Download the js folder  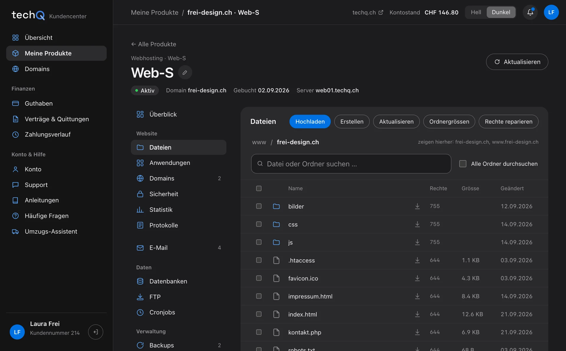pyautogui.click(x=417, y=242)
